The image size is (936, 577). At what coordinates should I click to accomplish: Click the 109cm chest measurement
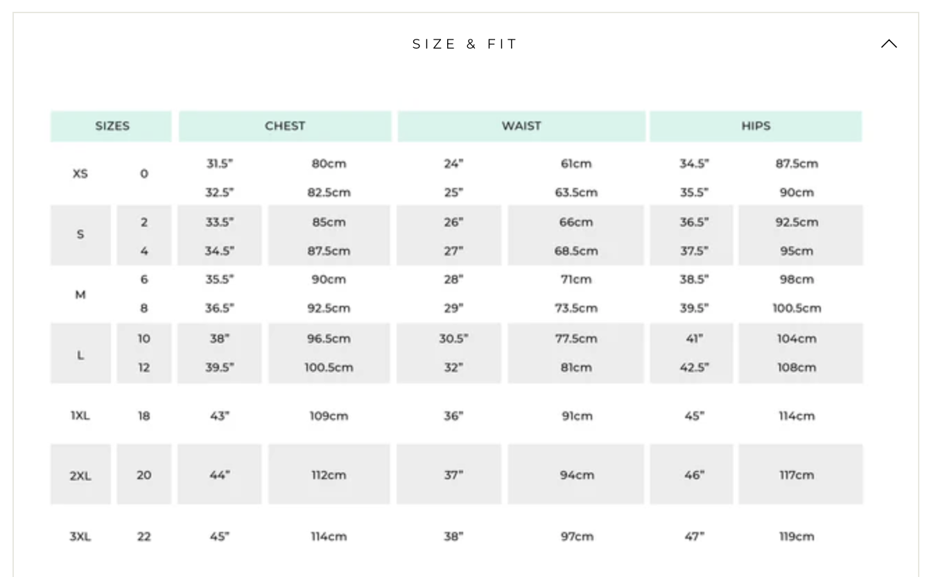[x=329, y=416]
